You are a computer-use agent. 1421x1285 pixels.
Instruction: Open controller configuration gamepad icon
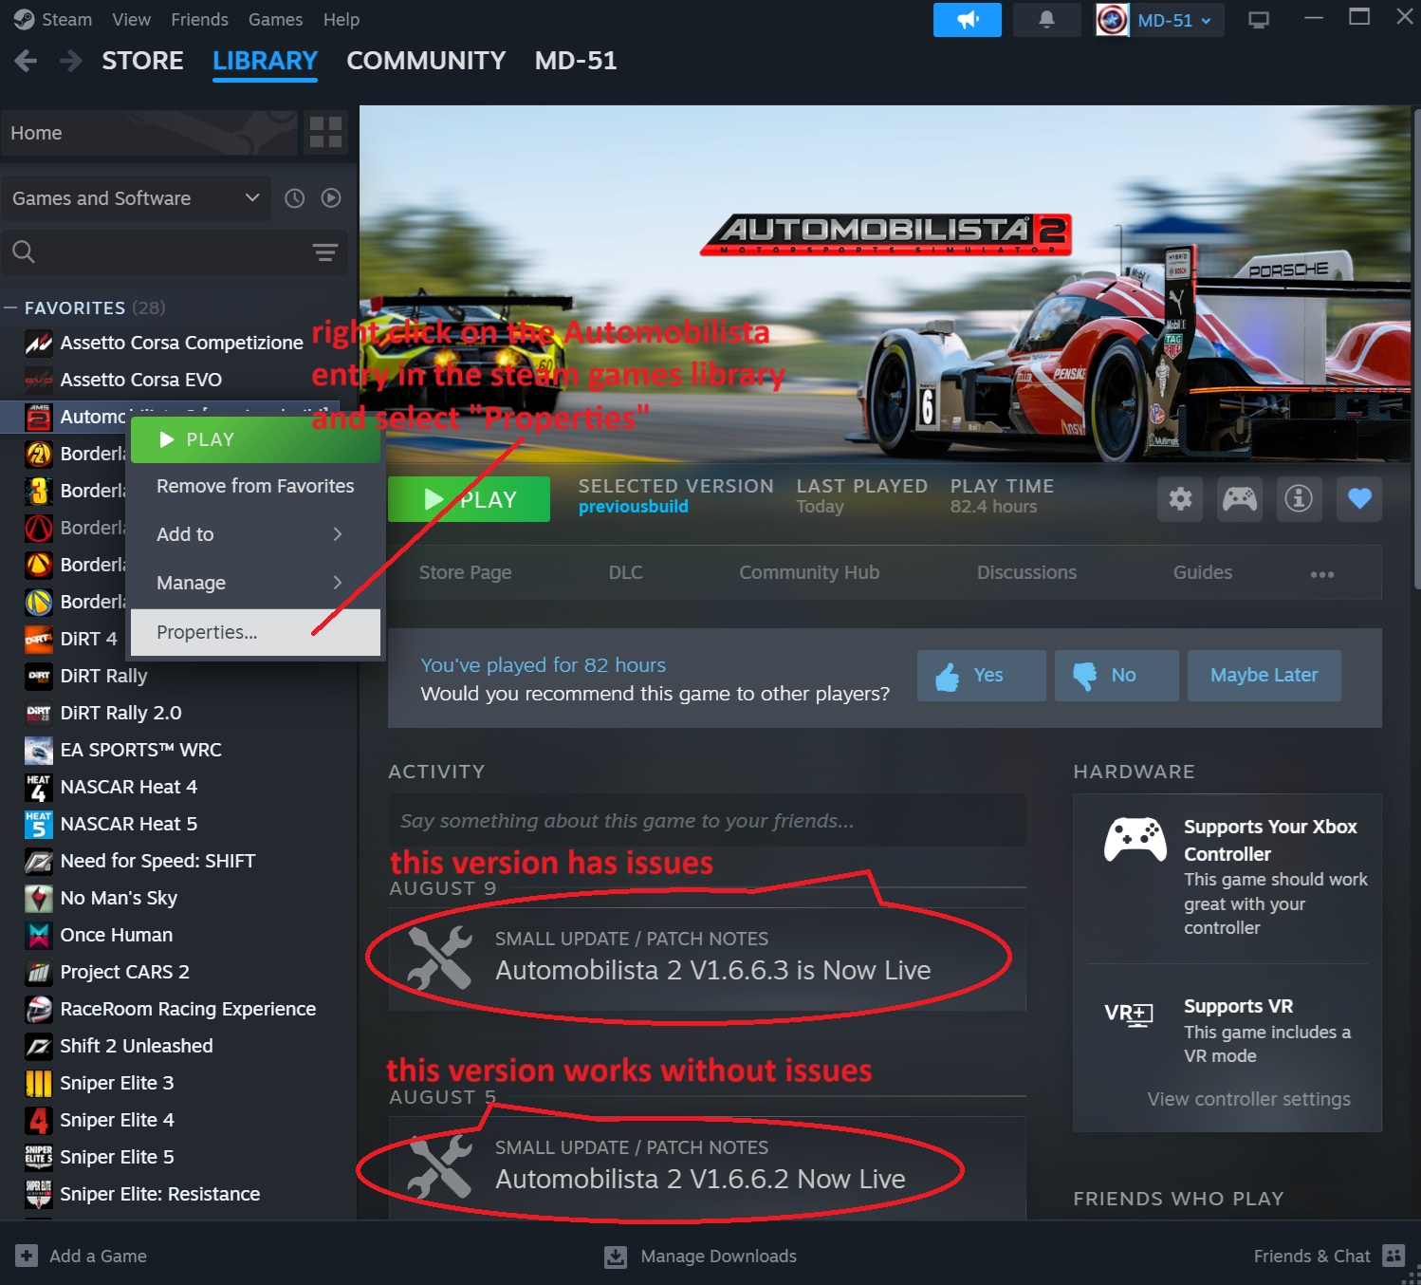[x=1239, y=498]
